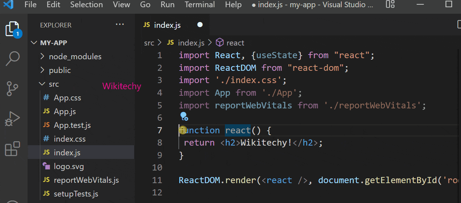Viewport: 461px width, 203px height.
Task: Click line number 7 in gutter
Action: pos(160,130)
